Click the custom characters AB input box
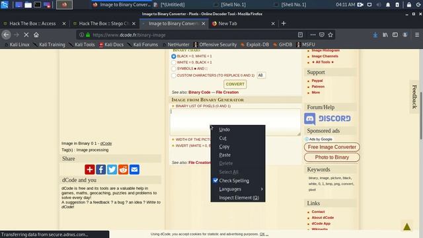Viewport: 423px width, 238px height. coord(261,75)
